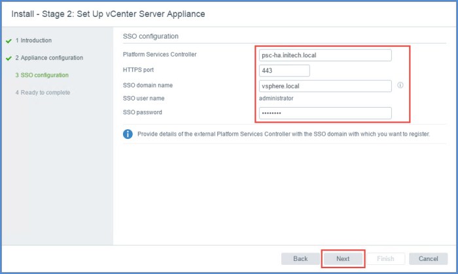This screenshot has height=274, width=458.
Task: Open step 2 Appliance configuration
Action: tap(49, 58)
